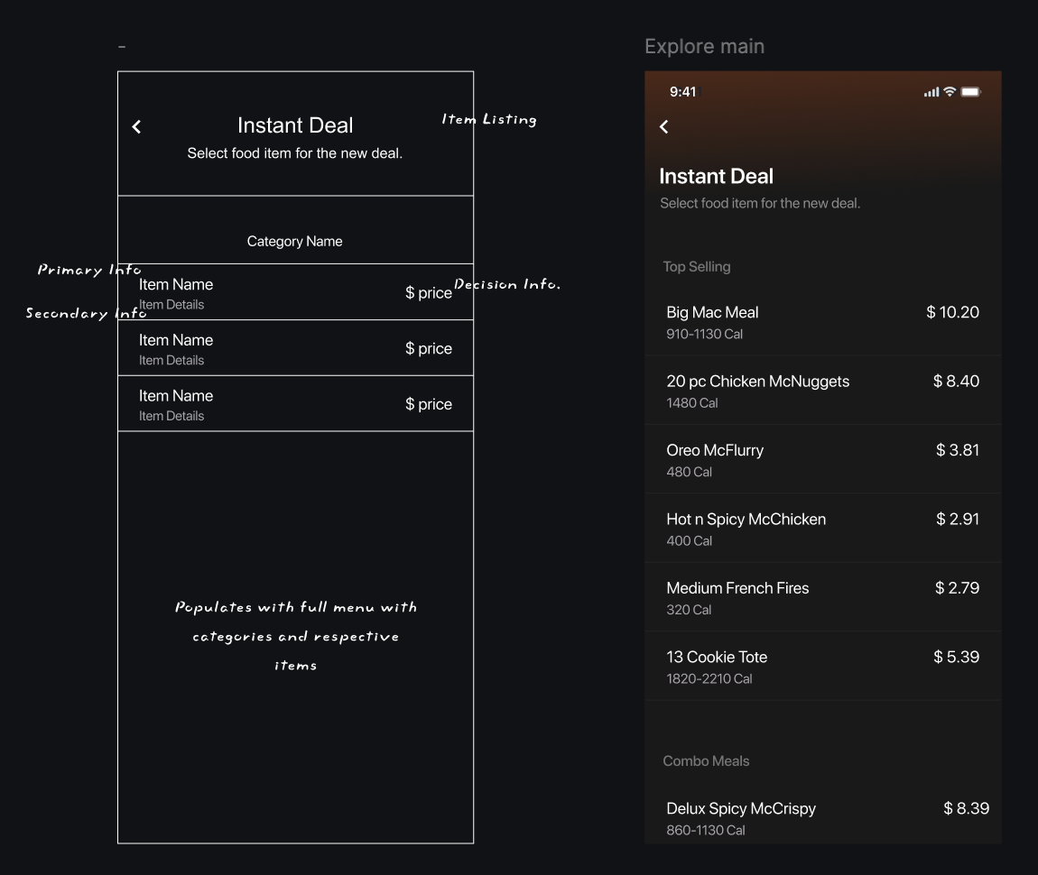Click the $ 2.79 price

pos(957,588)
